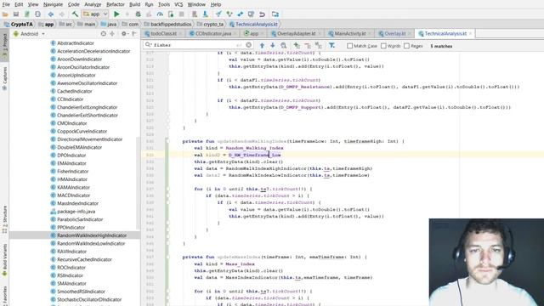Select RandomWalkIndexHighIndicator in project tree

coord(92,235)
